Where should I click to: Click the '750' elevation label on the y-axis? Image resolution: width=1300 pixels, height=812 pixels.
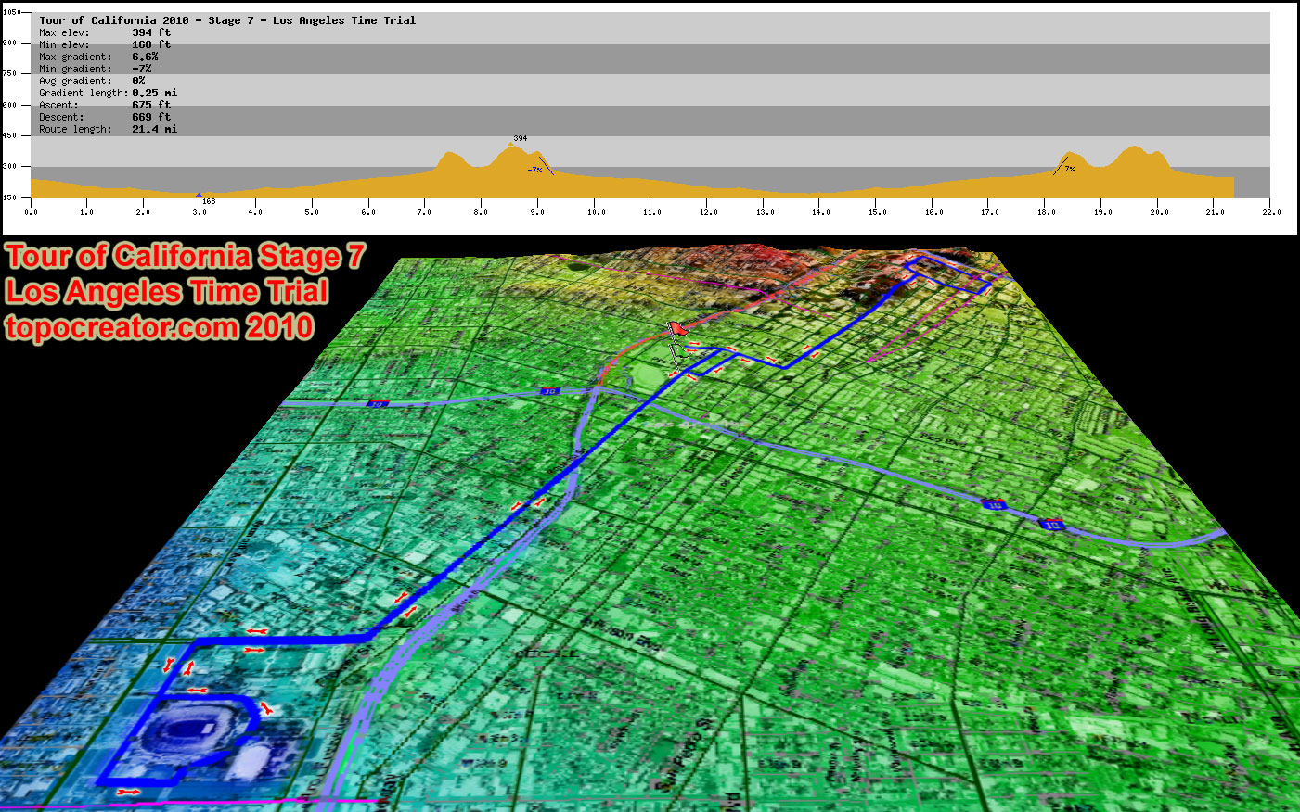coord(9,74)
